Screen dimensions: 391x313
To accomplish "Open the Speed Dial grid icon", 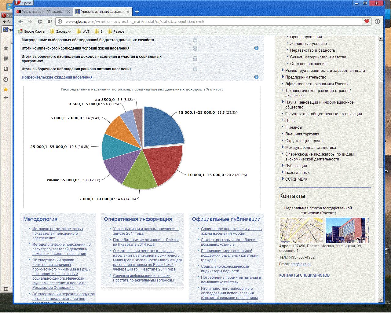I will (x=50, y=21).
